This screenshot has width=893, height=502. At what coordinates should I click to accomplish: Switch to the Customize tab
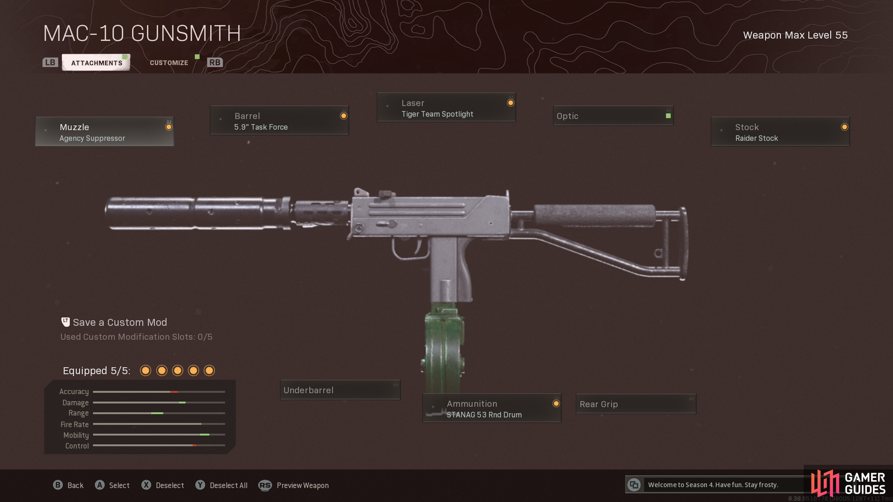[169, 63]
